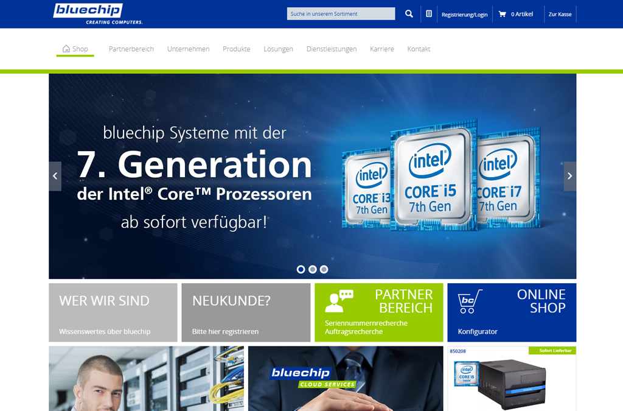Select the third carousel indicator dot
Screen dimensions: 623x411
coord(324,269)
